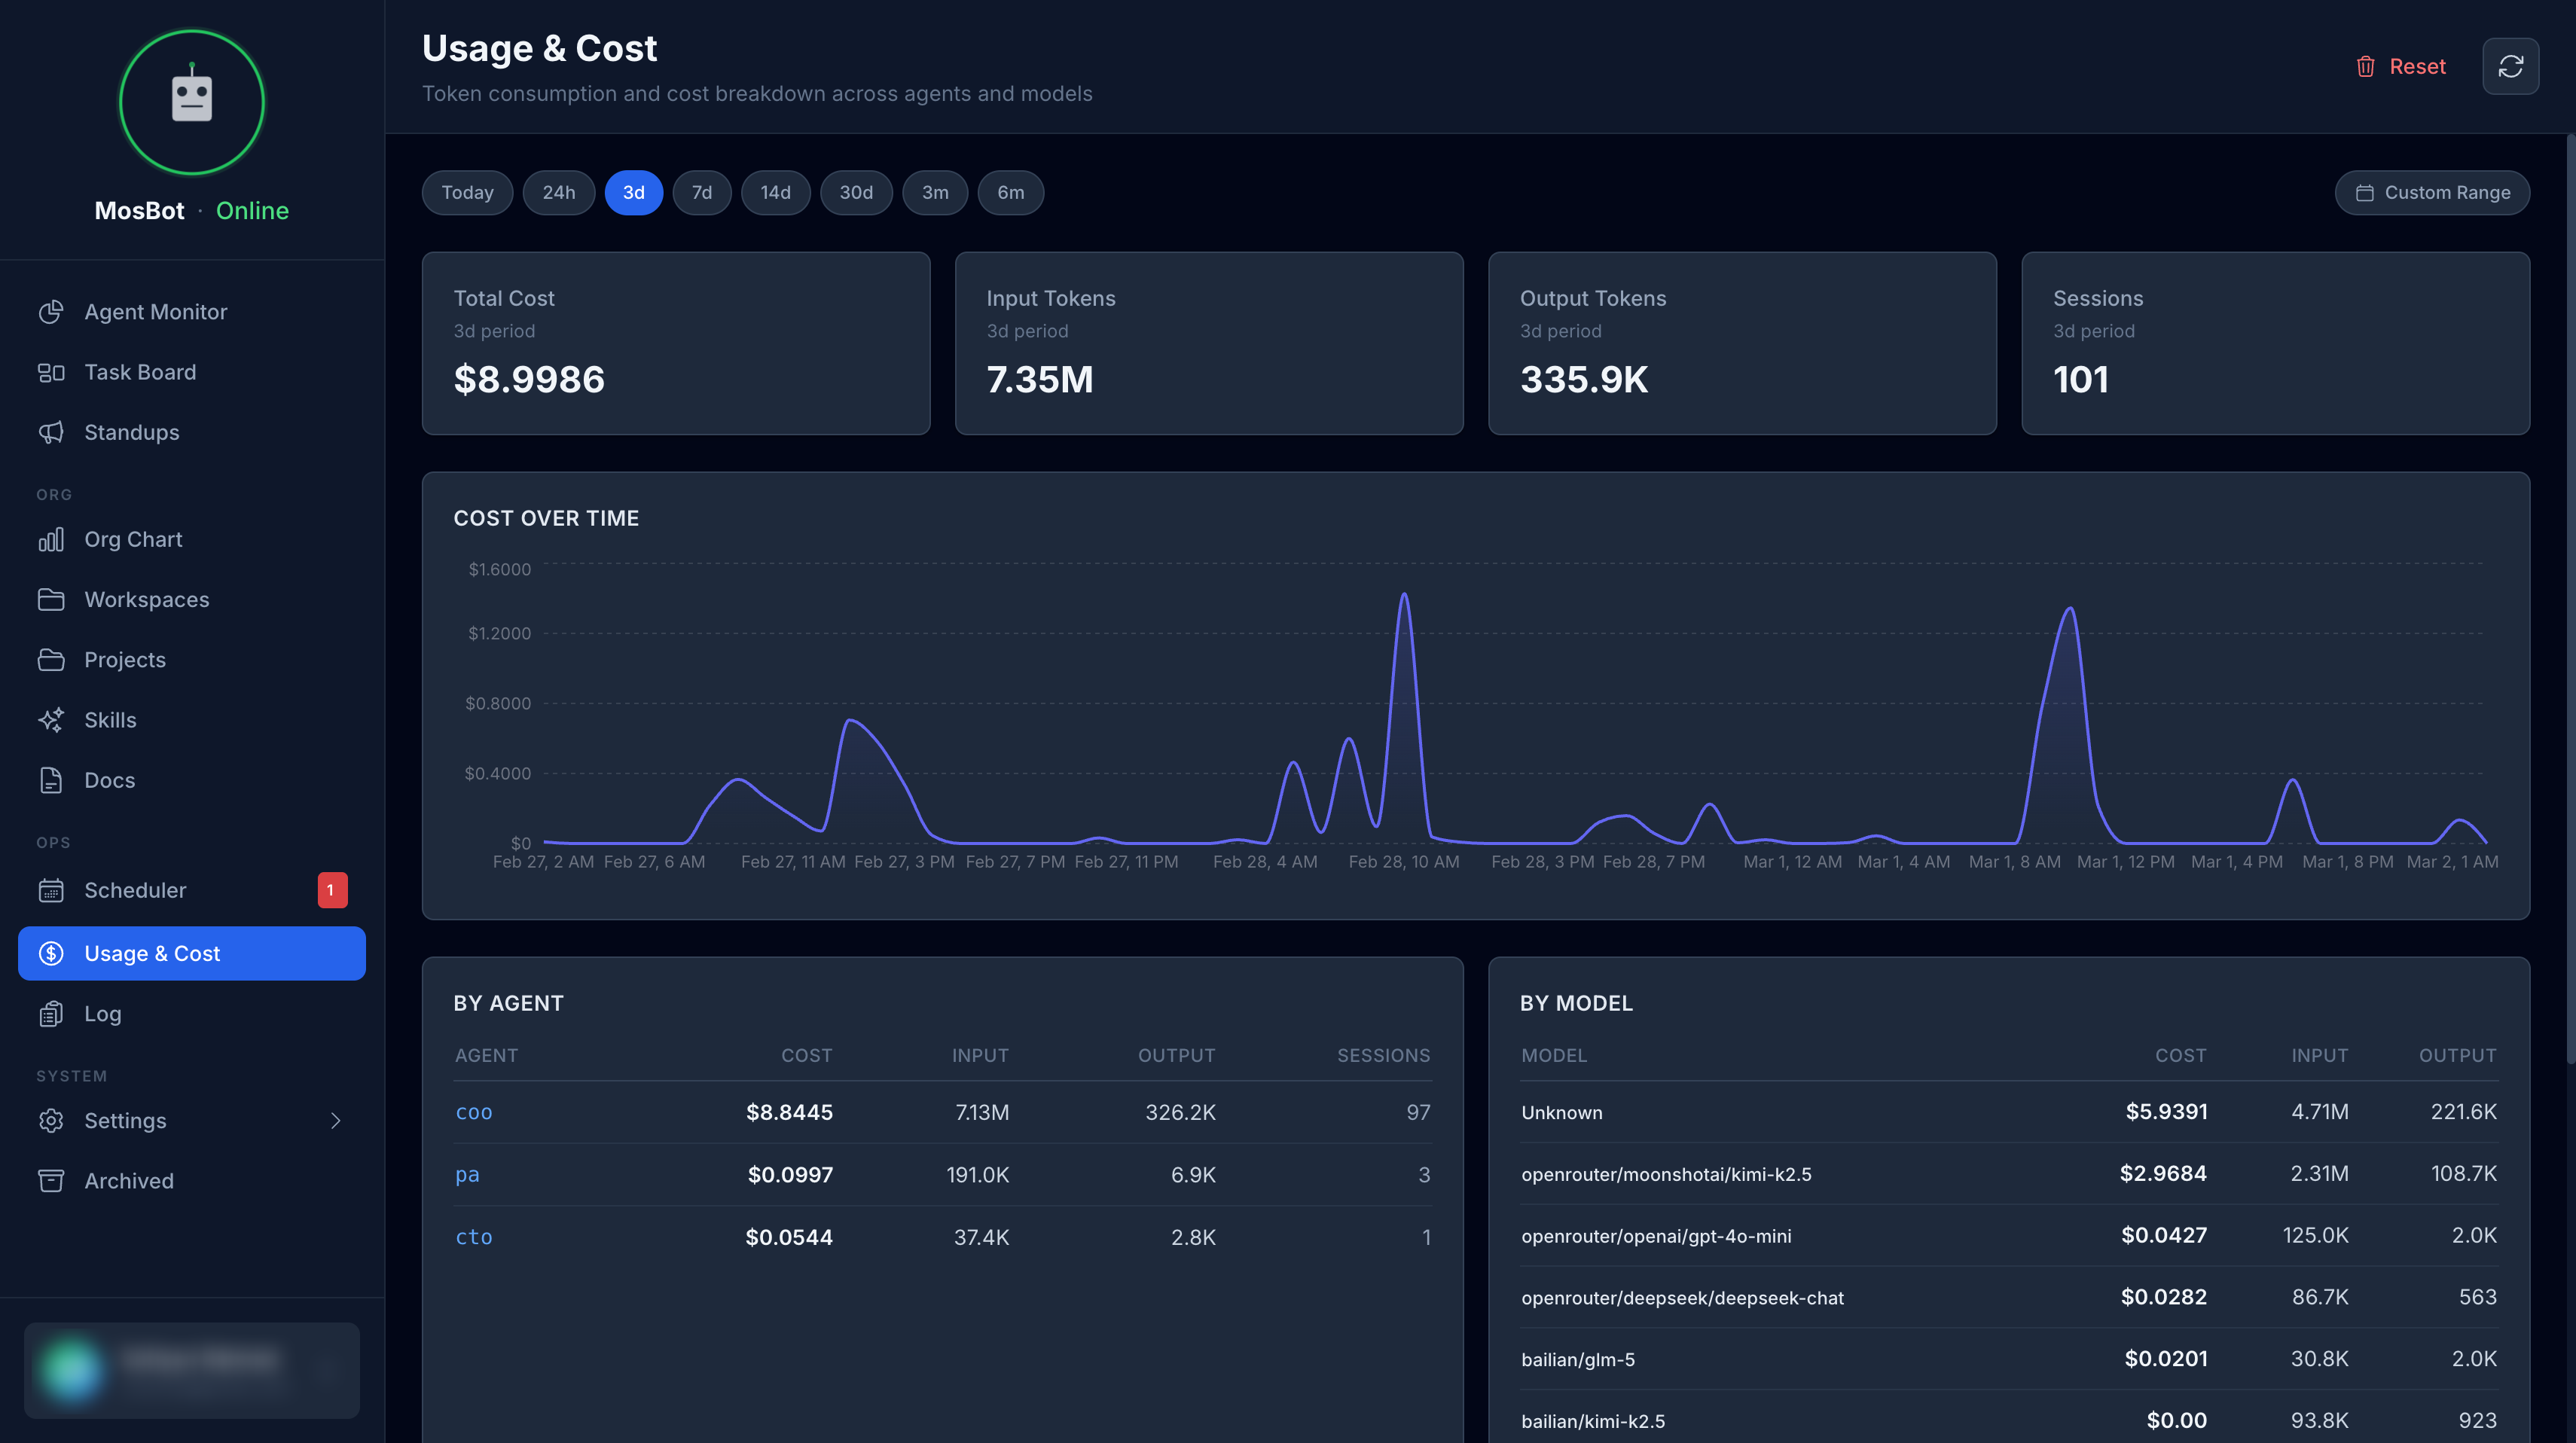Select the 7d time range
The image size is (2576, 1443).
point(702,192)
